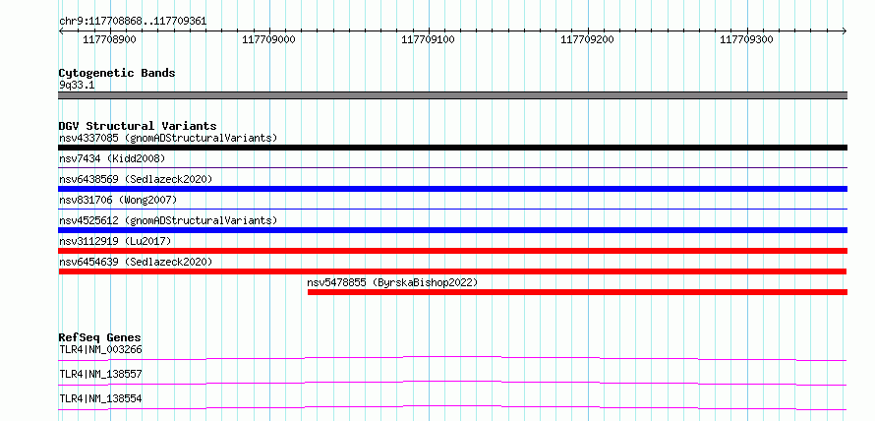Click the magenta TLR4|NM_003266 gene line
Screen dimensions: 875x421
point(452,358)
